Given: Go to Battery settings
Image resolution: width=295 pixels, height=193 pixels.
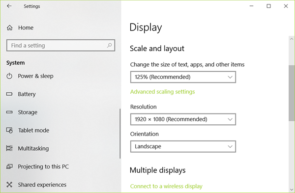Looking at the screenshot, I should tap(27, 94).
